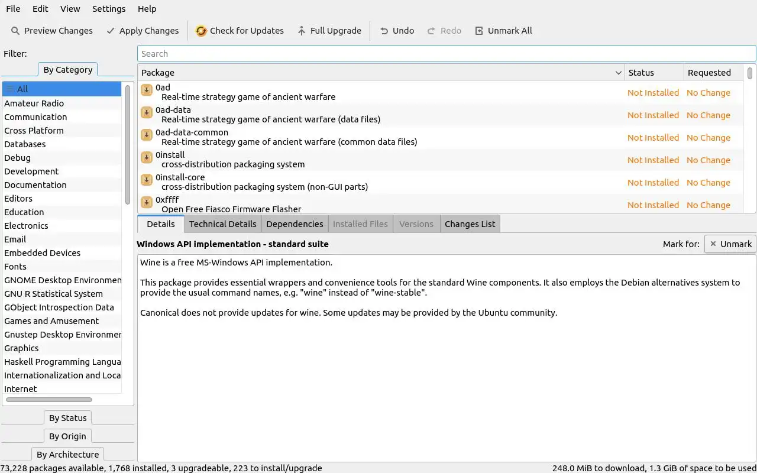Click the Apply Changes checkmark icon

pyautogui.click(x=111, y=31)
